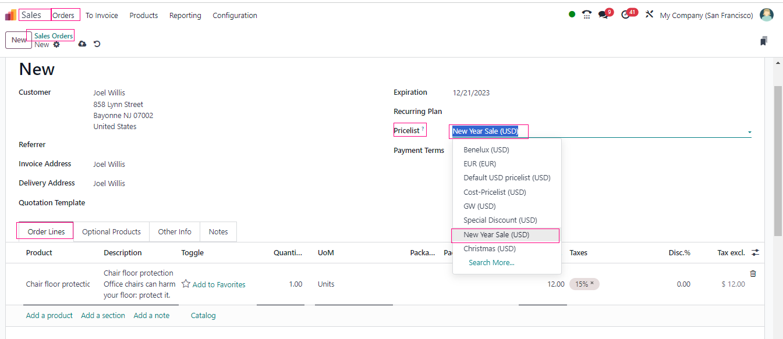The image size is (783, 339).
Task: Choose Christmas (USD) from the pricelist dropdown
Action: (490, 249)
